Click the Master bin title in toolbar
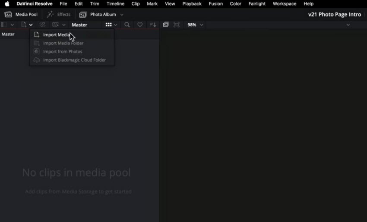Viewport: 367px width, 222px height. coord(79,25)
